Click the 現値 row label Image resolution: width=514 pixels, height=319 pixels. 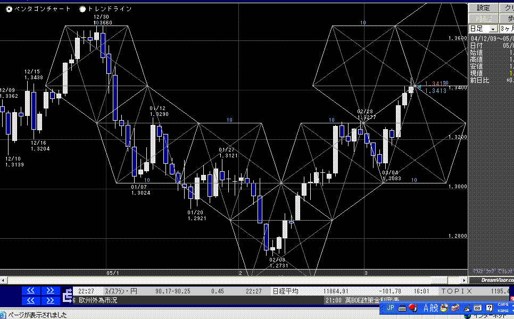476,73
